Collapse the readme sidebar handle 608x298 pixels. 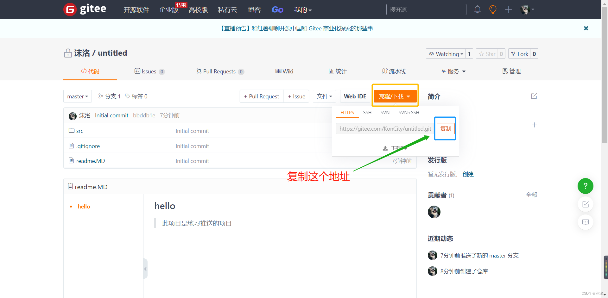tap(145, 269)
